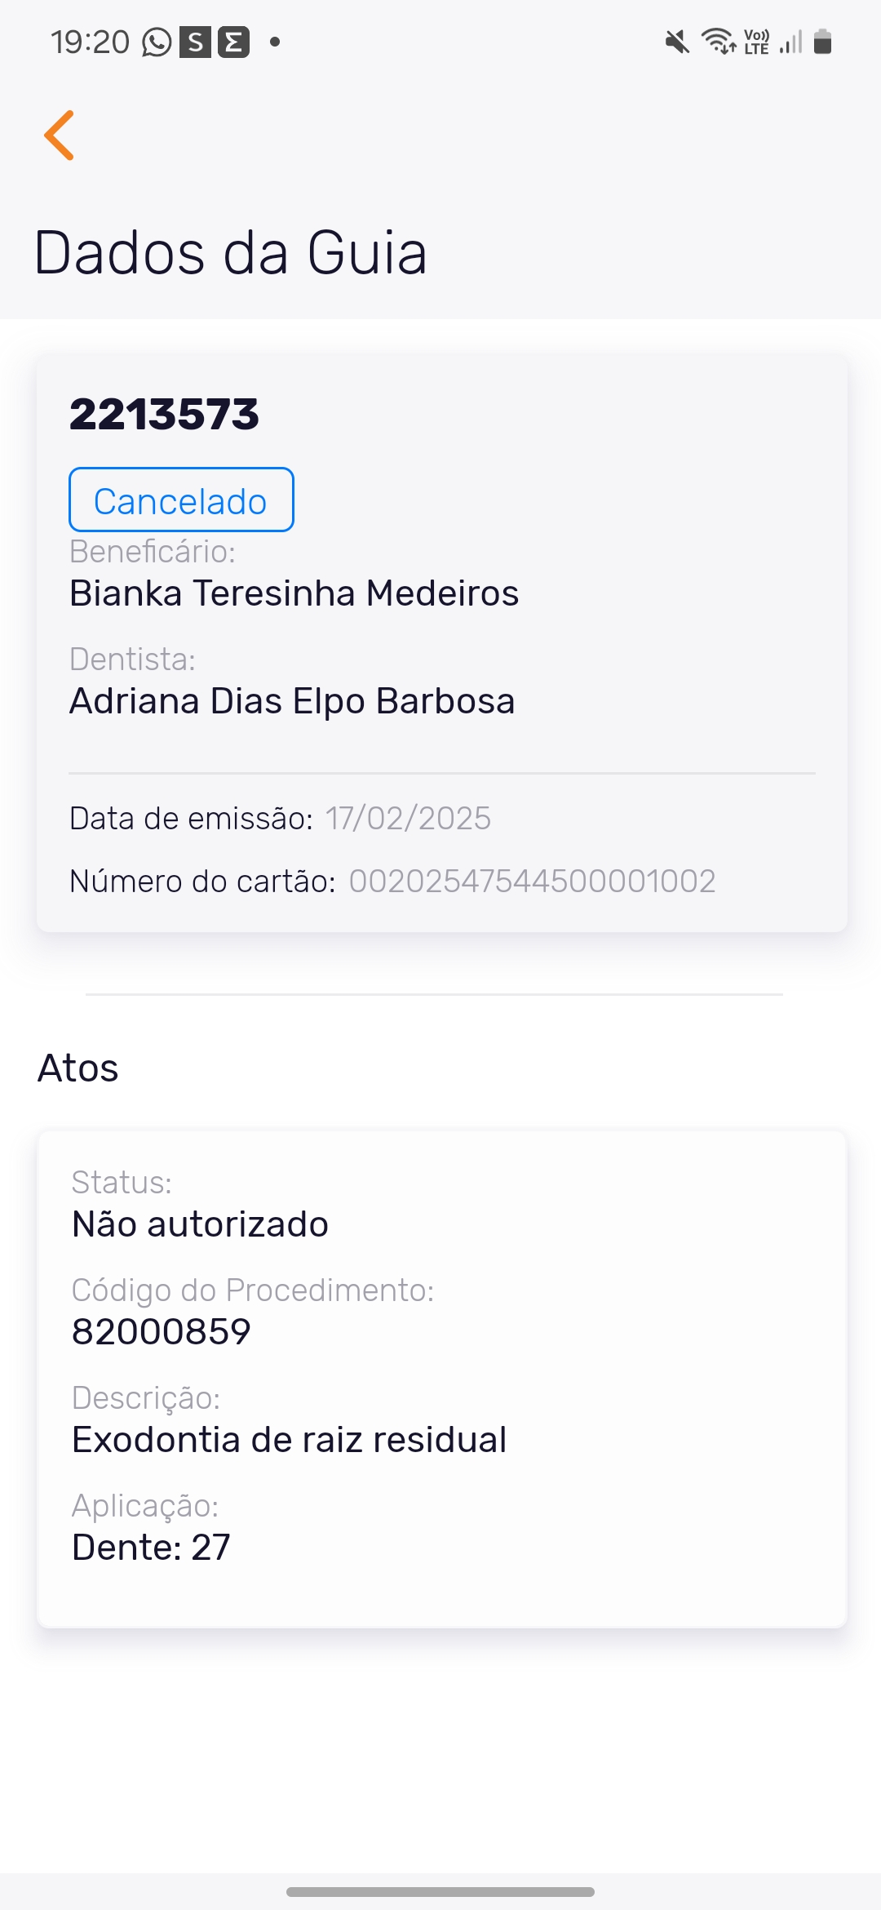
Task: Tap the mobile signal bars icon
Action: (x=790, y=41)
